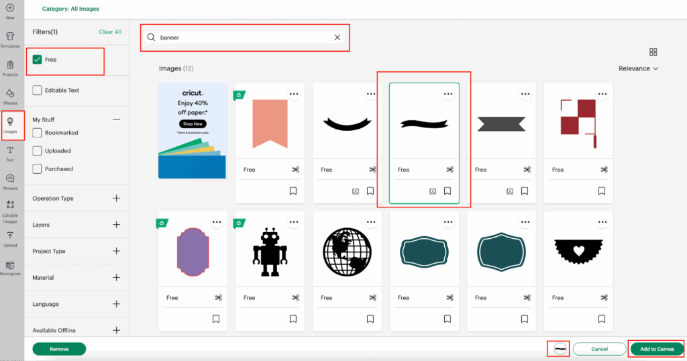Enable the Editable Text filter

(x=38, y=90)
